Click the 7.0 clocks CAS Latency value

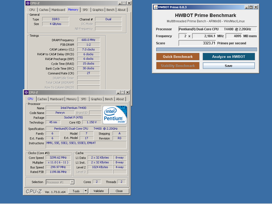point(88,49)
